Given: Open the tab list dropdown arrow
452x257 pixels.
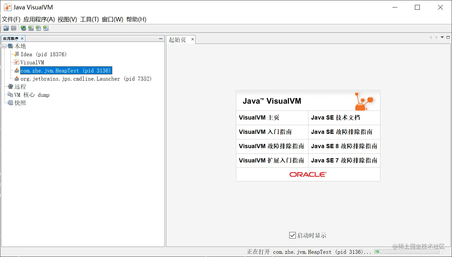Looking at the screenshot, I should pyautogui.click(x=442, y=37).
